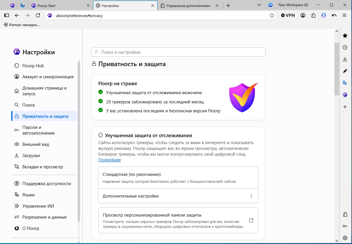Open the hamburger application menu
This screenshot has height=244, width=352.
[344, 15]
